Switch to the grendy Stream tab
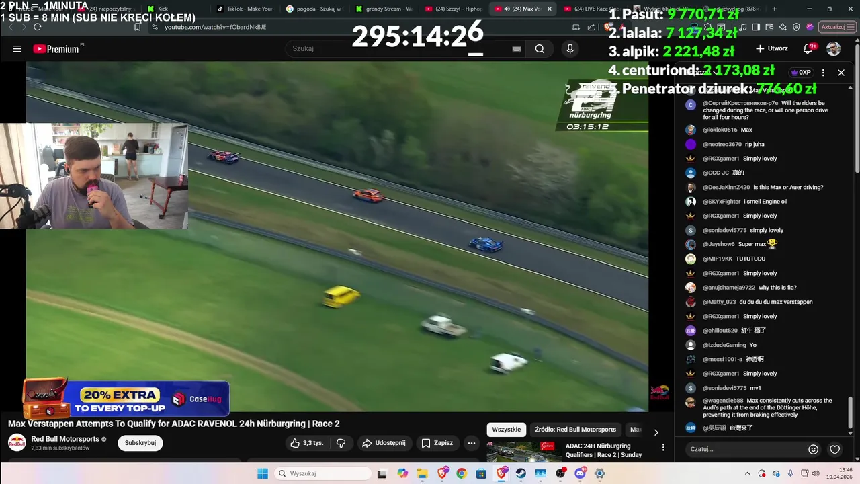This screenshot has width=860, height=484. 384,9
